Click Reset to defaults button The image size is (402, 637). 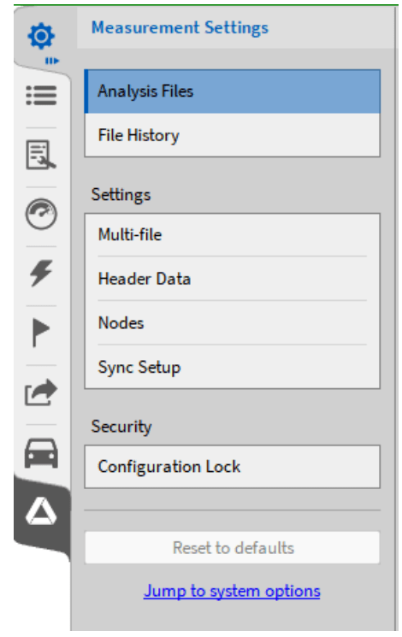[233, 547]
